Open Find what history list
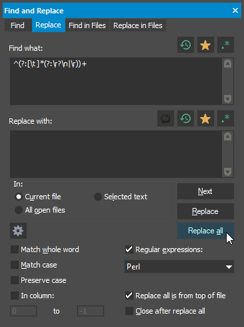This screenshot has height=327, width=244. (x=185, y=45)
